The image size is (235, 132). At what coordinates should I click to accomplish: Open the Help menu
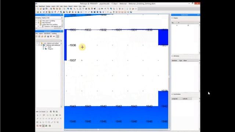pos(84,6)
